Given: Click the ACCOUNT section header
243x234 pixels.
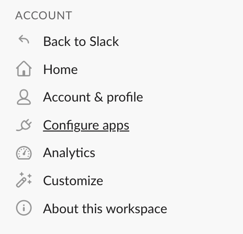Looking at the screenshot, I should pos(44,15).
